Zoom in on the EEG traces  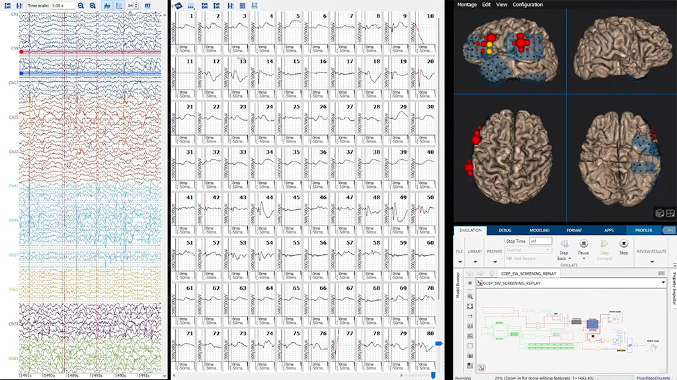92,6
